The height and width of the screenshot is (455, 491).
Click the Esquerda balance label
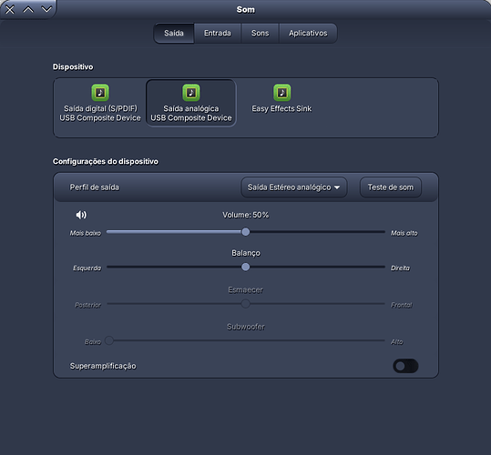coord(87,268)
